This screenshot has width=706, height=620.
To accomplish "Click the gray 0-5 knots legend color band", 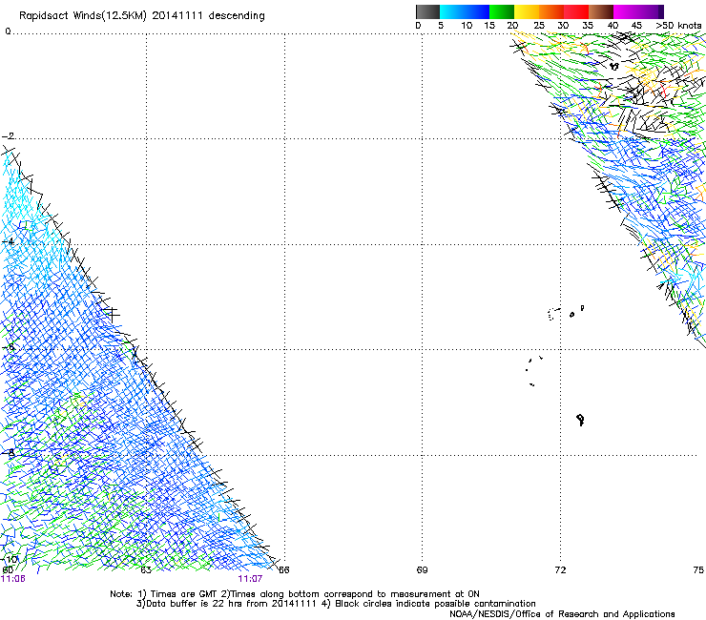I will tap(427, 11).
